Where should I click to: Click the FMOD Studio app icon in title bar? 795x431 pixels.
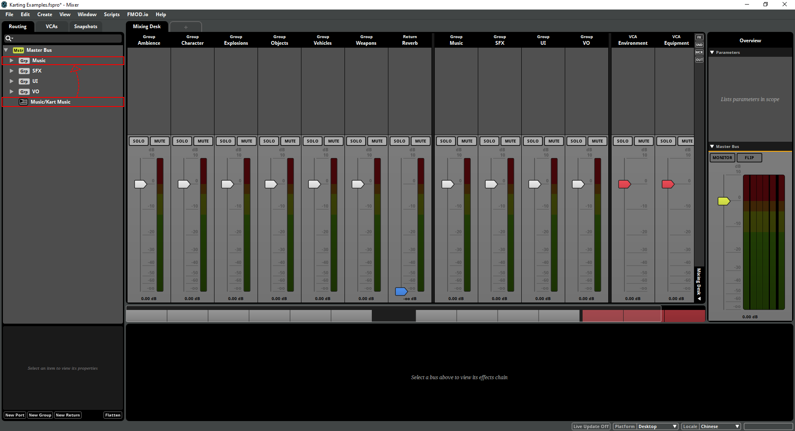(x=4, y=5)
